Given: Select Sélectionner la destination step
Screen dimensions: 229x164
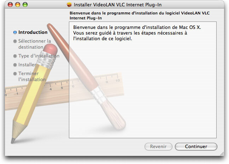Looking at the screenshot, I should [35, 44].
